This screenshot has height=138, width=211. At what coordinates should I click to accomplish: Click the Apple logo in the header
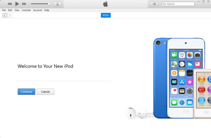coord(105,4)
